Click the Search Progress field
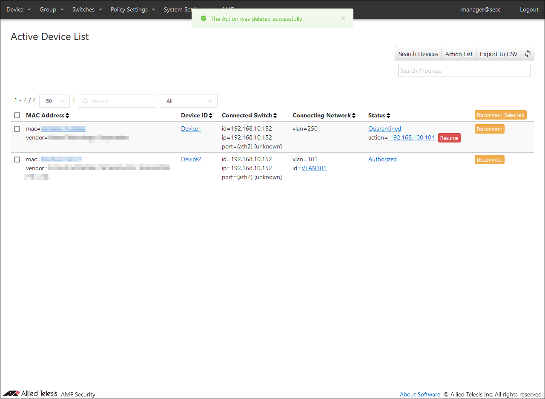545x399 pixels. point(464,71)
